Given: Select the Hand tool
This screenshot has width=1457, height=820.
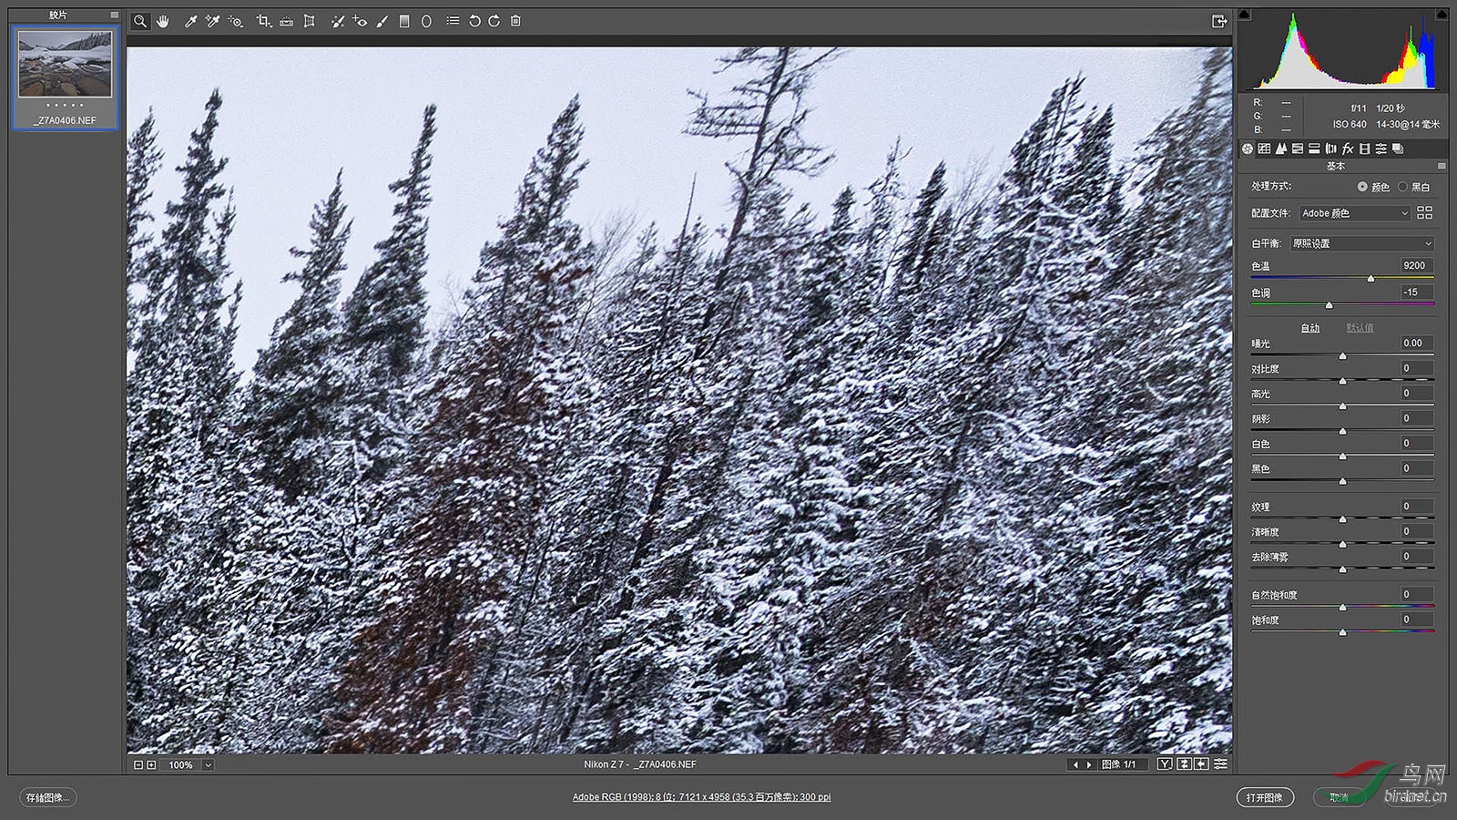Looking at the screenshot, I should (163, 21).
